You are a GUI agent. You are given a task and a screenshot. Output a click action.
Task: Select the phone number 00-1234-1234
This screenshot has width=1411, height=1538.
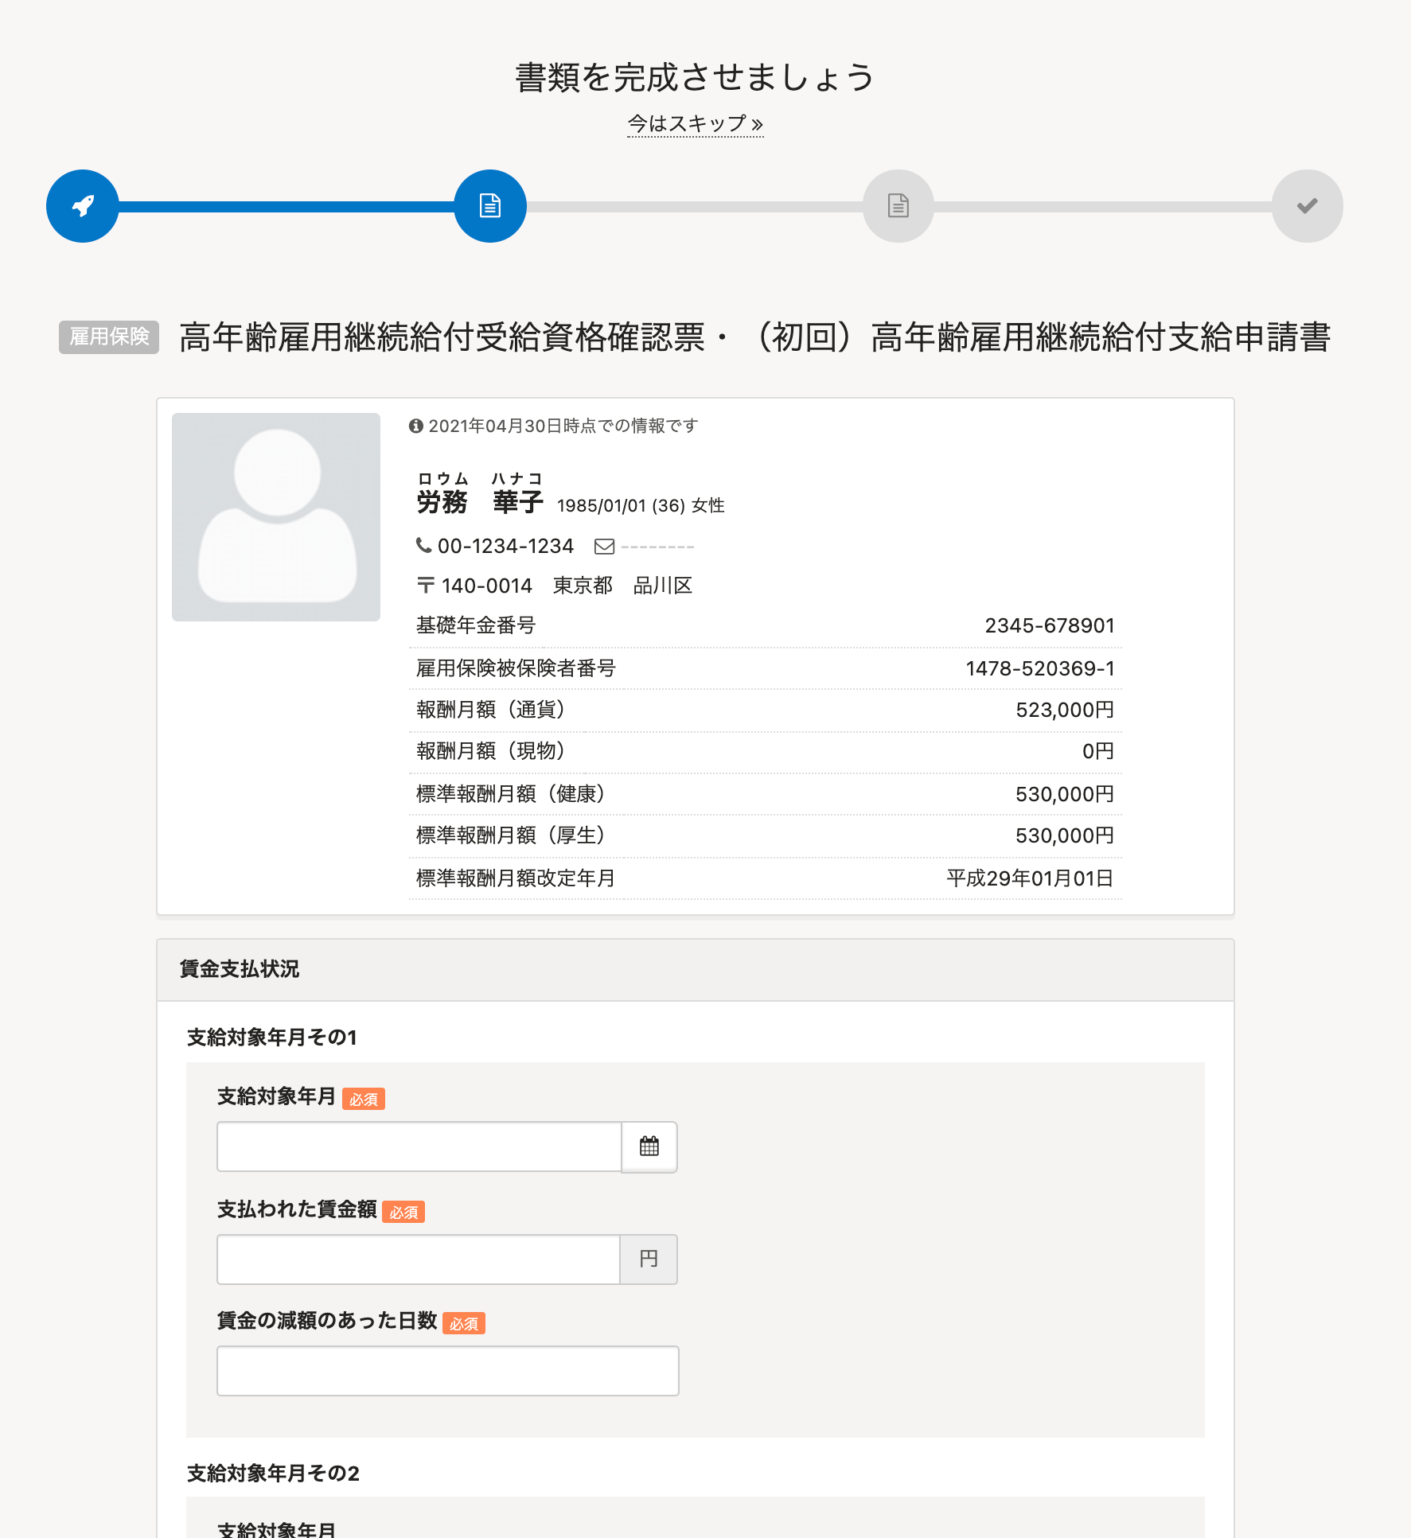click(x=505, y=546)
